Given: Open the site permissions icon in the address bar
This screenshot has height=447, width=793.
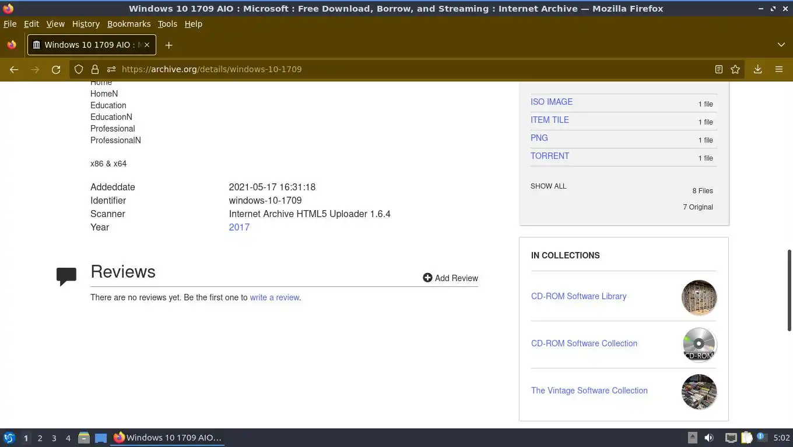Looking at the screenshot, I should pos(111,69).
